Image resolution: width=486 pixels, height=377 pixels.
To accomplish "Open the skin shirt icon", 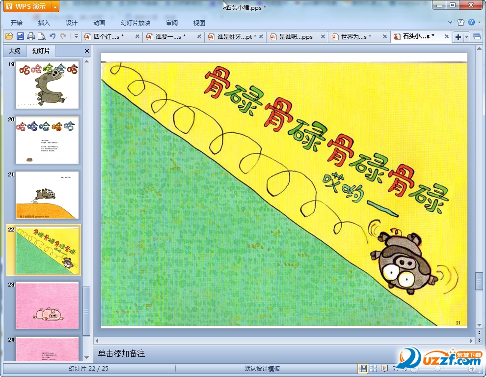I will (x=460, y=22).
